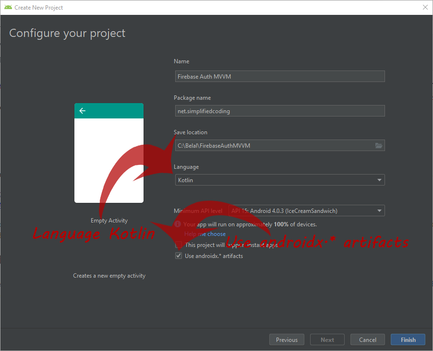This screenshot has height=351, width=433.
Task: Edit the Package name field
Action: [280, 111]
